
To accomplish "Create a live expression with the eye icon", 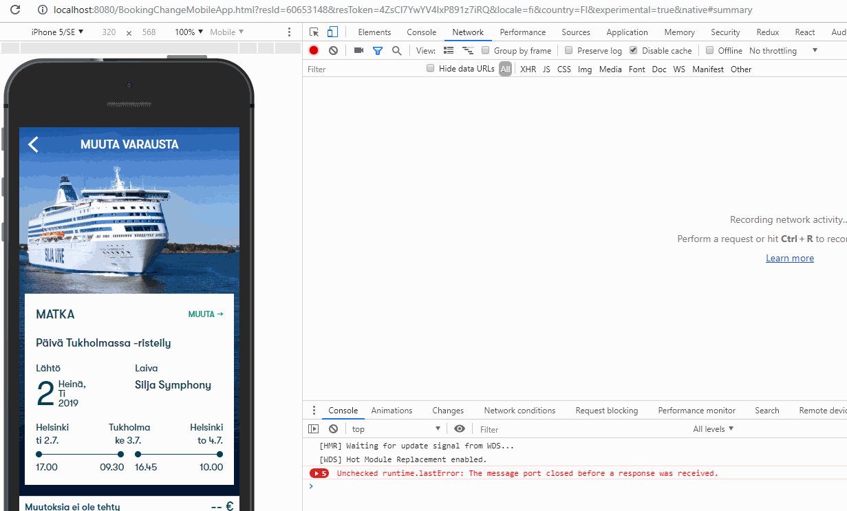I will tap(460, 428).
